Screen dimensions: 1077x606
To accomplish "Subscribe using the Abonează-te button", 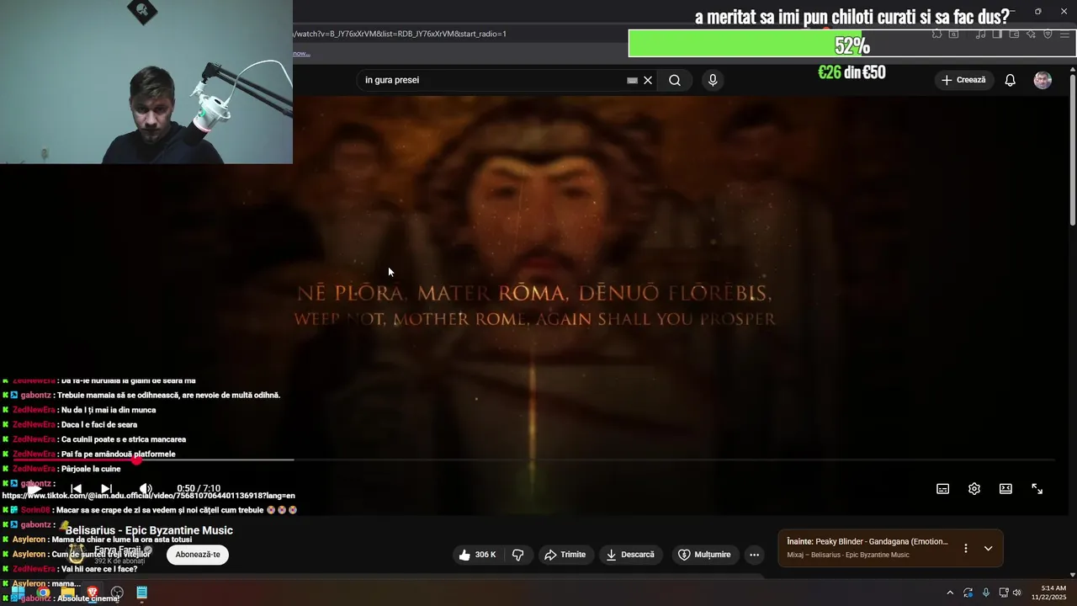I will click(198, 555).
